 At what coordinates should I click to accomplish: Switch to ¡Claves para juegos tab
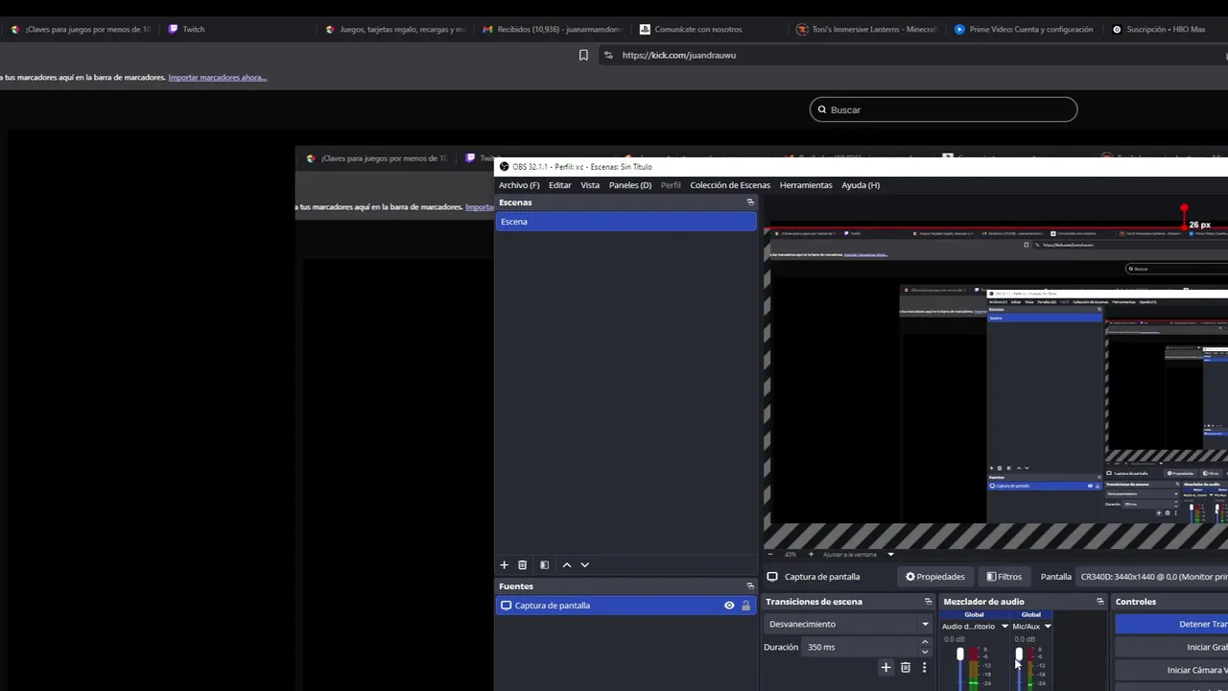[79, 30]
